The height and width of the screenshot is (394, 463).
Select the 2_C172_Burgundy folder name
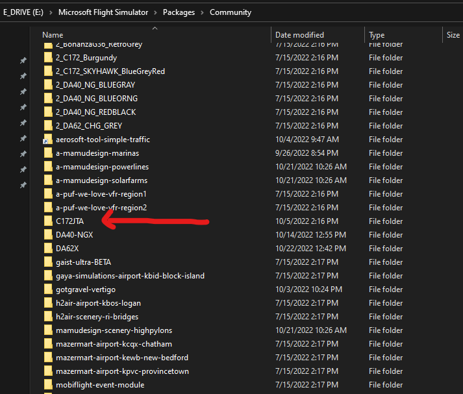click(x=86, y=58)
